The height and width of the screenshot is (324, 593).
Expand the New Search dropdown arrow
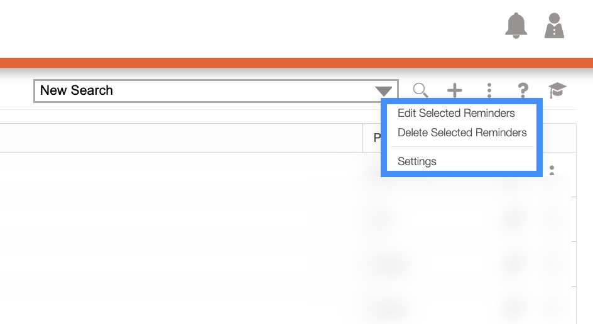coord(384,91)
